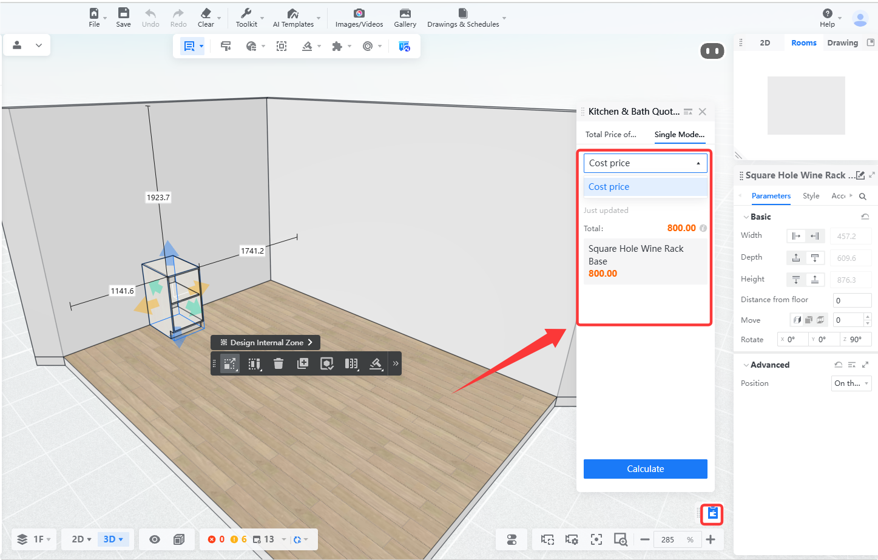Expand the user view mode dropdown
The image size is (878, 560).
point(39,45)
